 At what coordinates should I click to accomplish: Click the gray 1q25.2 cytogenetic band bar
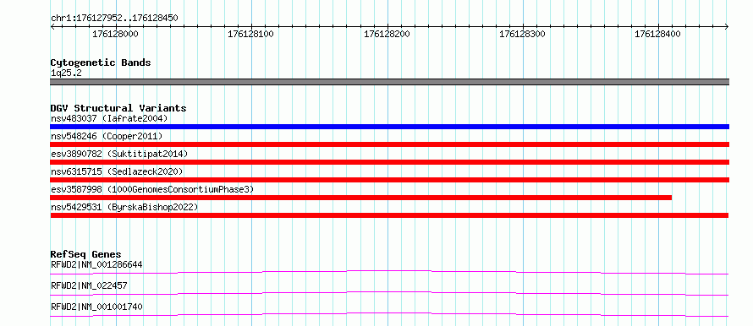coord(389,81)
